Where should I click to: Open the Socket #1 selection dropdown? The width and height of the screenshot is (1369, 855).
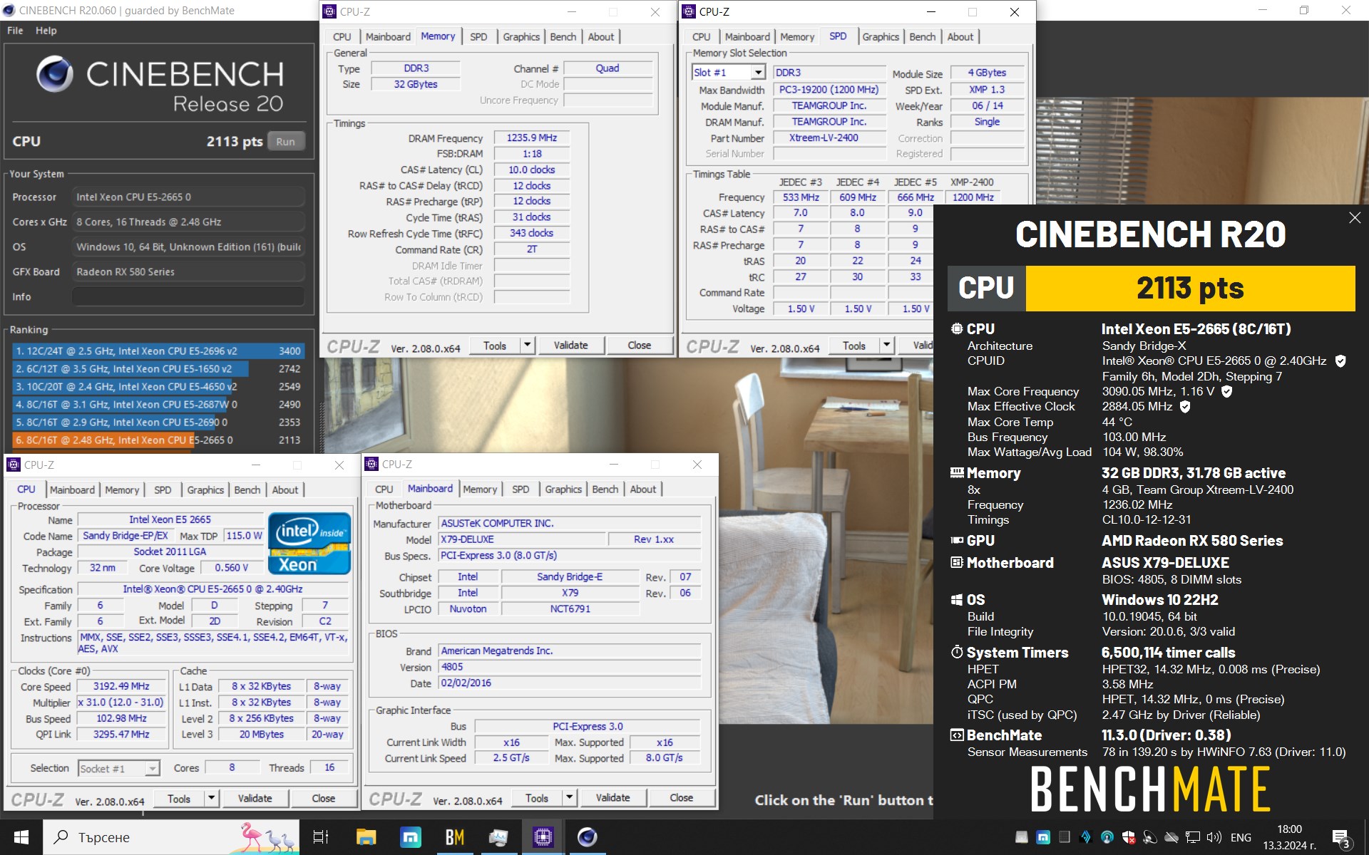point(152,768)
